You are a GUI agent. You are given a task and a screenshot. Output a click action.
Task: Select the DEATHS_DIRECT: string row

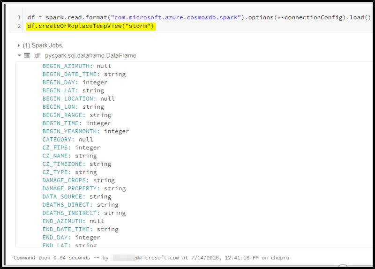80,205
